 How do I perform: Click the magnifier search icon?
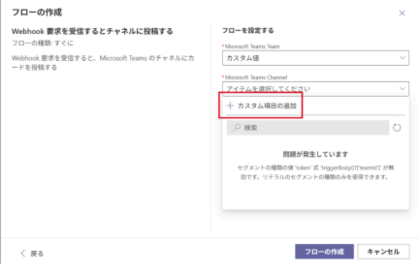point(237,128)
